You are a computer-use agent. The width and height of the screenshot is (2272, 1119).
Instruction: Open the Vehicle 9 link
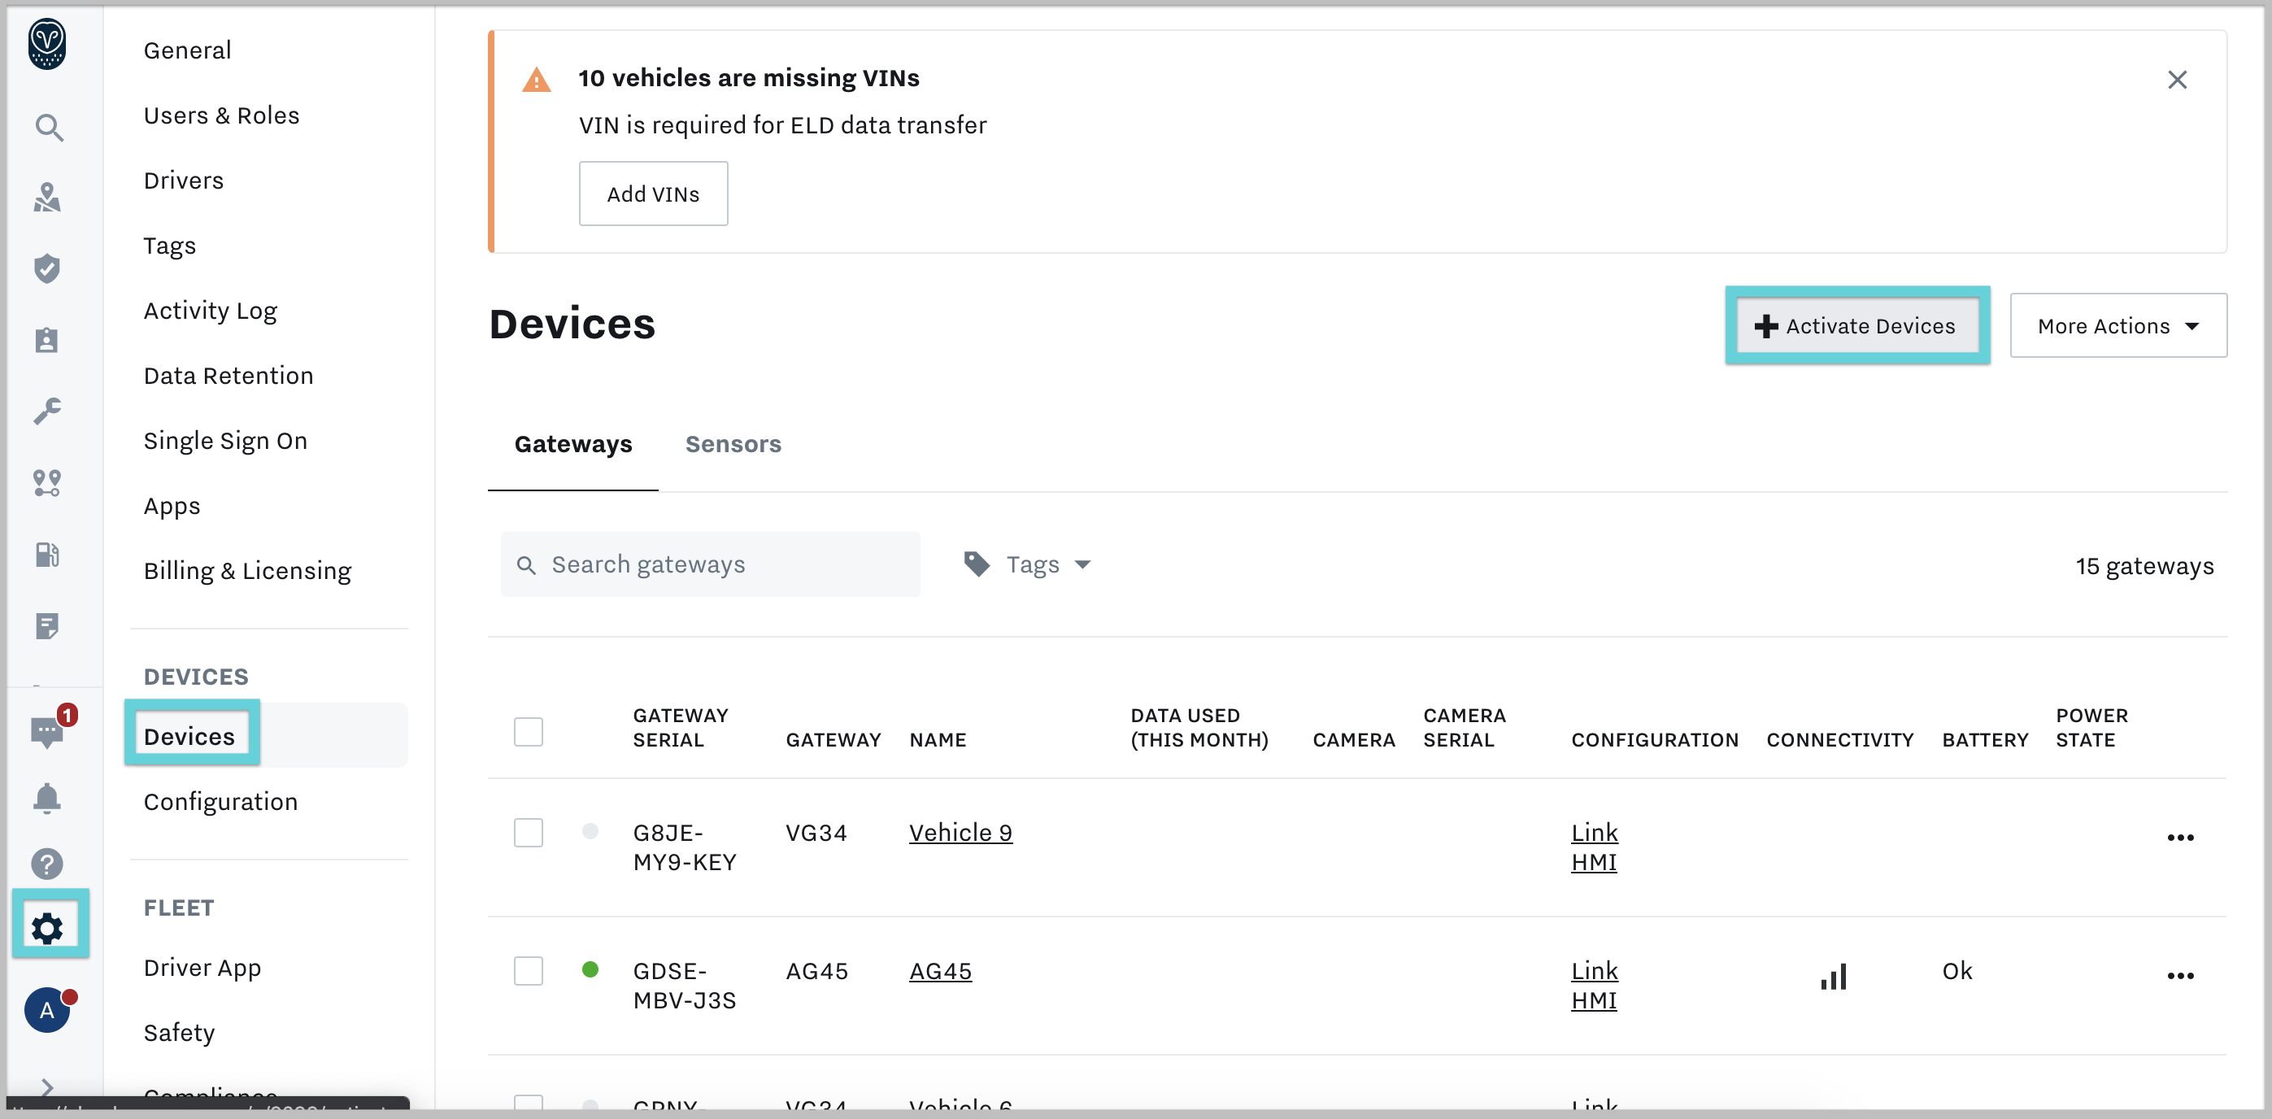[960, 833]
